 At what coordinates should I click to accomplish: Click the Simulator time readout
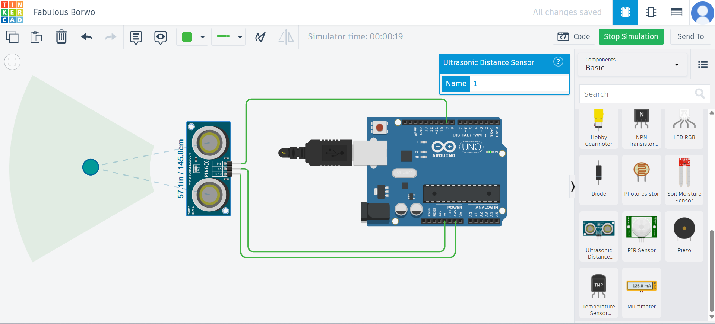355,36
